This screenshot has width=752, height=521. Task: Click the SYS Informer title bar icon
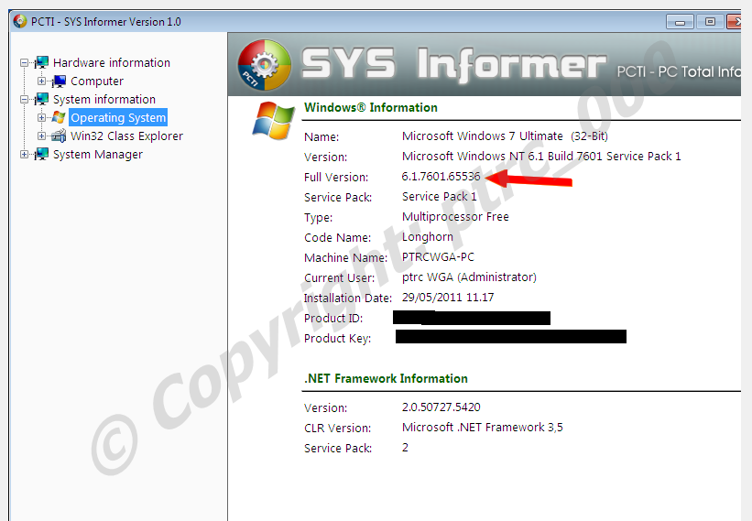[20, 21]
